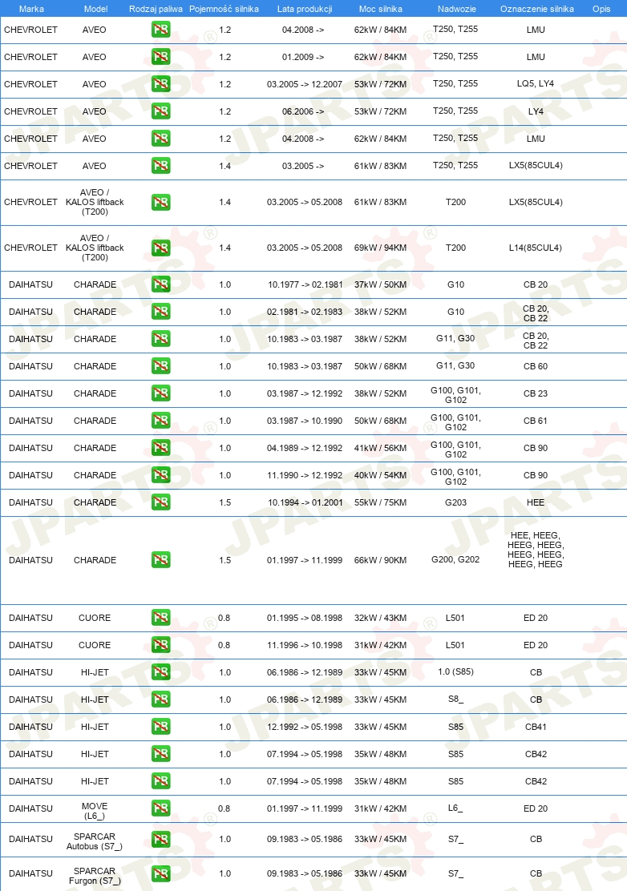Select the engine code CB 60
This screenshot has width=627, height=891.
[x=536, y=366]
